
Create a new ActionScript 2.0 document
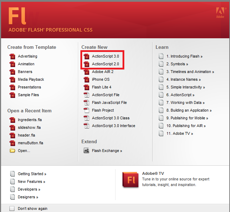pyautogui.click(x=105, y=64)
